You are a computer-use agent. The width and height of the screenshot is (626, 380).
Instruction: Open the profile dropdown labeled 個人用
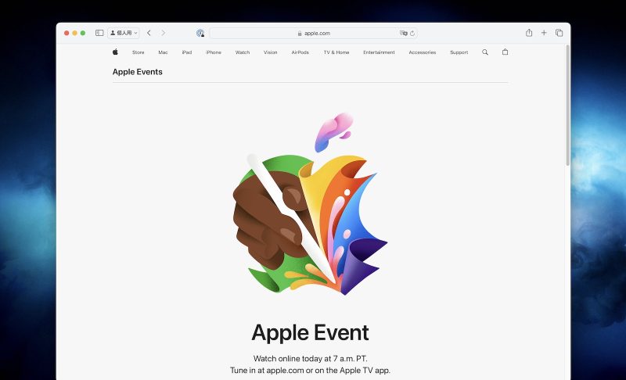124,33
